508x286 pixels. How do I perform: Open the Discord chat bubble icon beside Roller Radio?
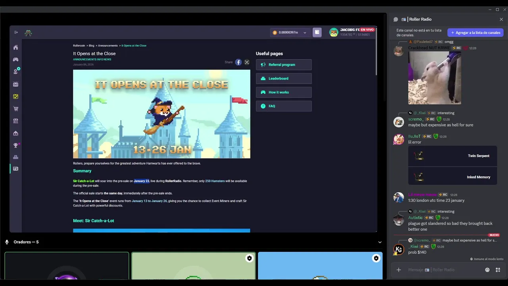(x=396, y=19)
